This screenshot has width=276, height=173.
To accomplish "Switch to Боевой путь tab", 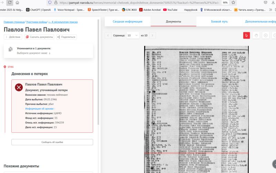I will 219,21.
